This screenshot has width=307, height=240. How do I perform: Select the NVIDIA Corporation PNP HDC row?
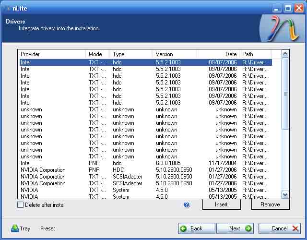145,170
